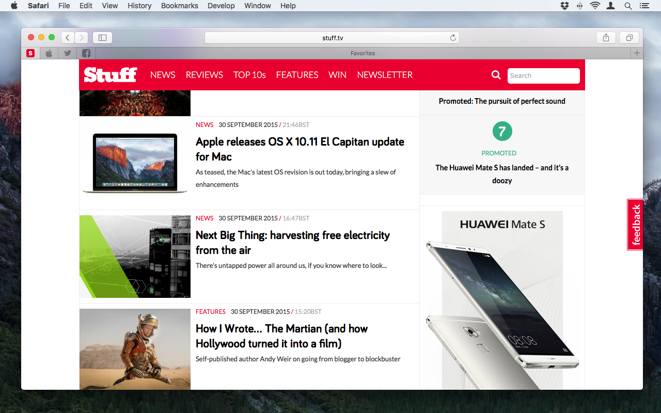Click the stuff.tv address bar
The width and height of the screenshot is (661, 413).
point(332,38)
